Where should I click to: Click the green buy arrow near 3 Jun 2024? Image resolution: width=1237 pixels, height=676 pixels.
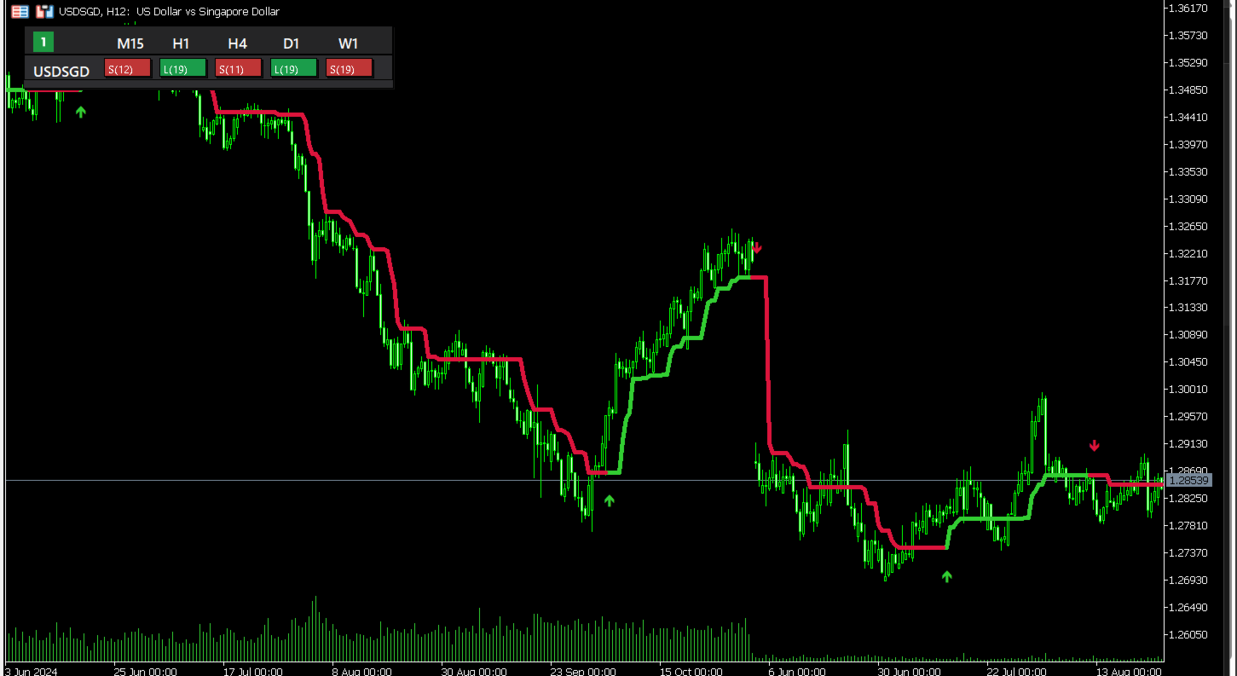pyautogui.click(x=81, y=111)
